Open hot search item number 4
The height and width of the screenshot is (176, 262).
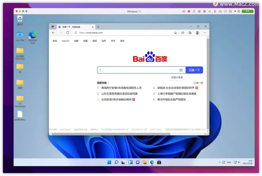pyautogui.click(x=176, y=88)
